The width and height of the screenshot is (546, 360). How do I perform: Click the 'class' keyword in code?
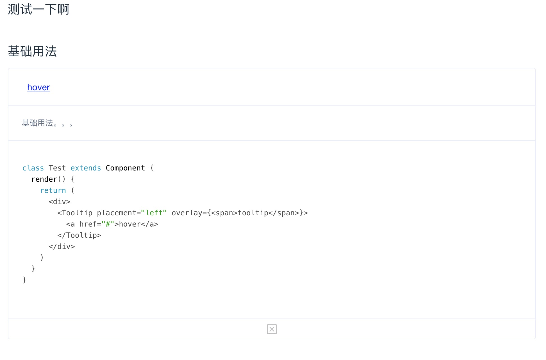pos(33,168)
